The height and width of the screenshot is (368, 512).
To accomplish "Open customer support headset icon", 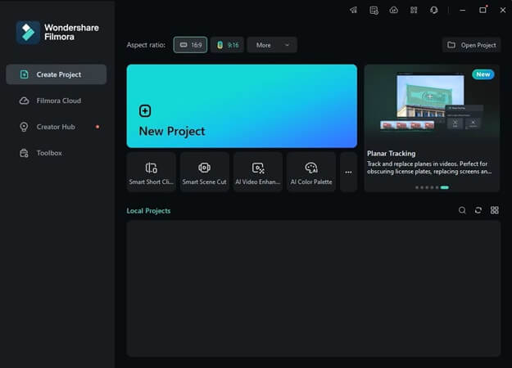I will click(x=434, y=10).
